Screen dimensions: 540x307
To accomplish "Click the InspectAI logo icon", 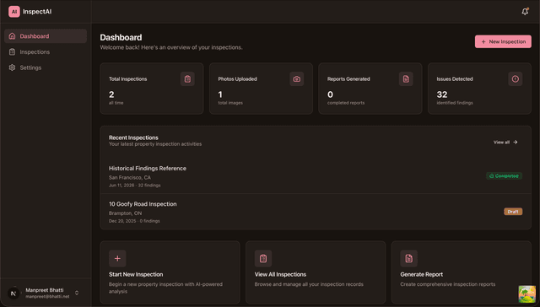I will [14, 11].
